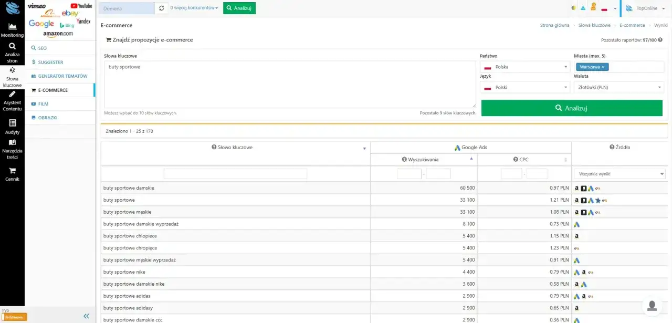
Task: Click the 60 500 searches value
Action: coord(467,188)
